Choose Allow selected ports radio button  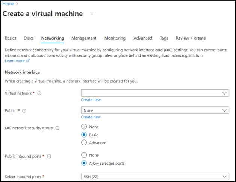click(84, 163)
